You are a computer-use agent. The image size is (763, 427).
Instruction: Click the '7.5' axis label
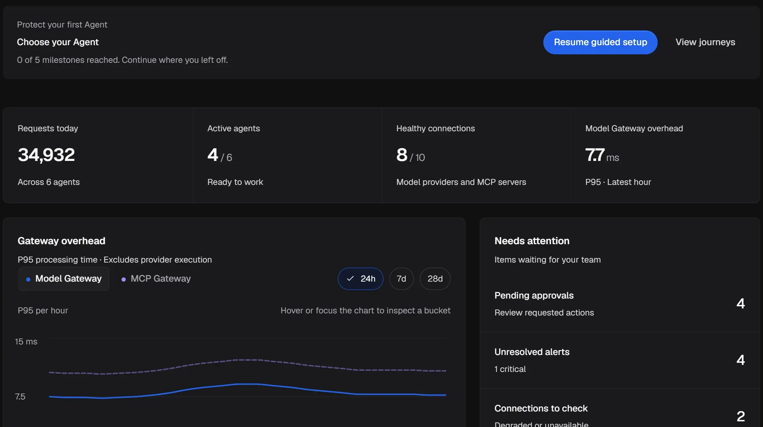[x=20, y=397]
